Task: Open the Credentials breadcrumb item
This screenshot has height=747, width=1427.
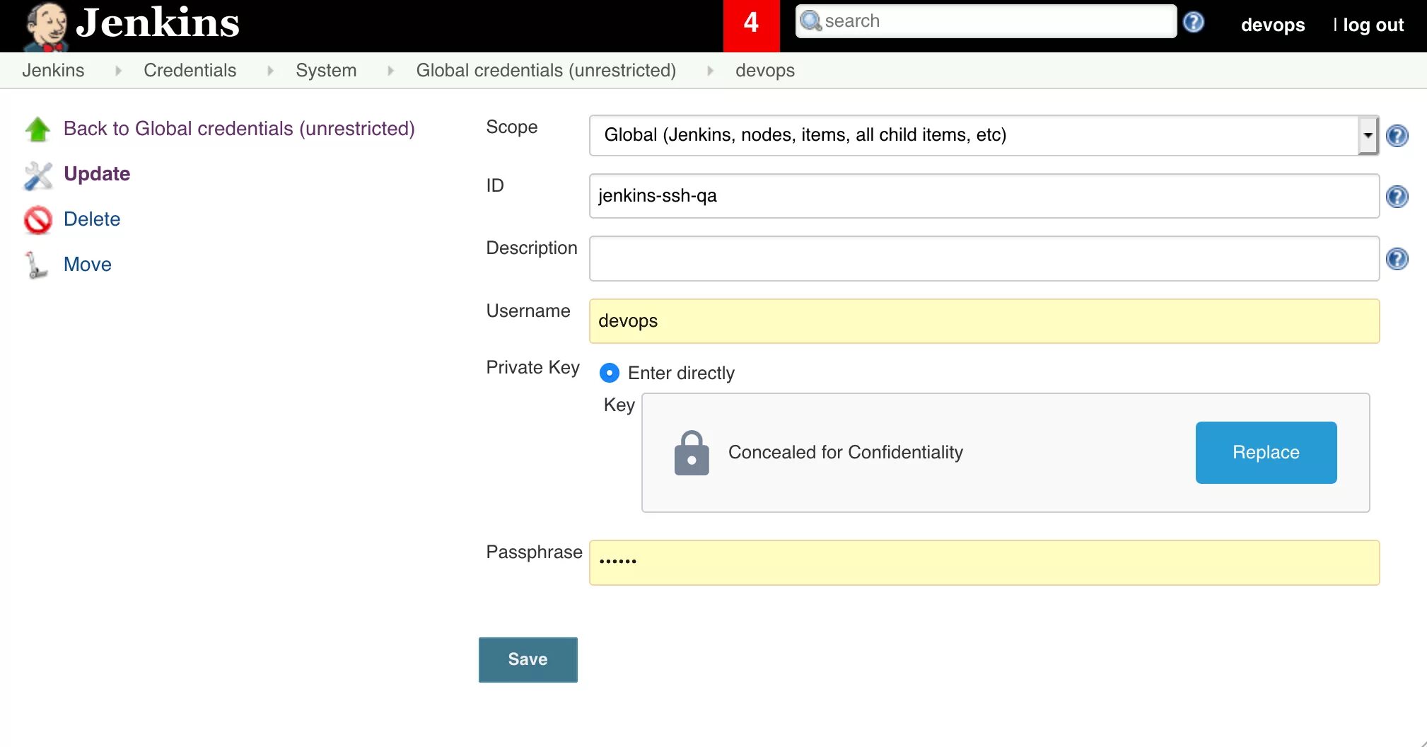Action: [190, 71]
